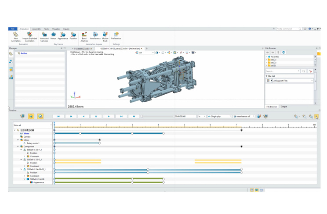Open animation Preferences
Viewport: 327px width, 214px height.
coord(116,34)
